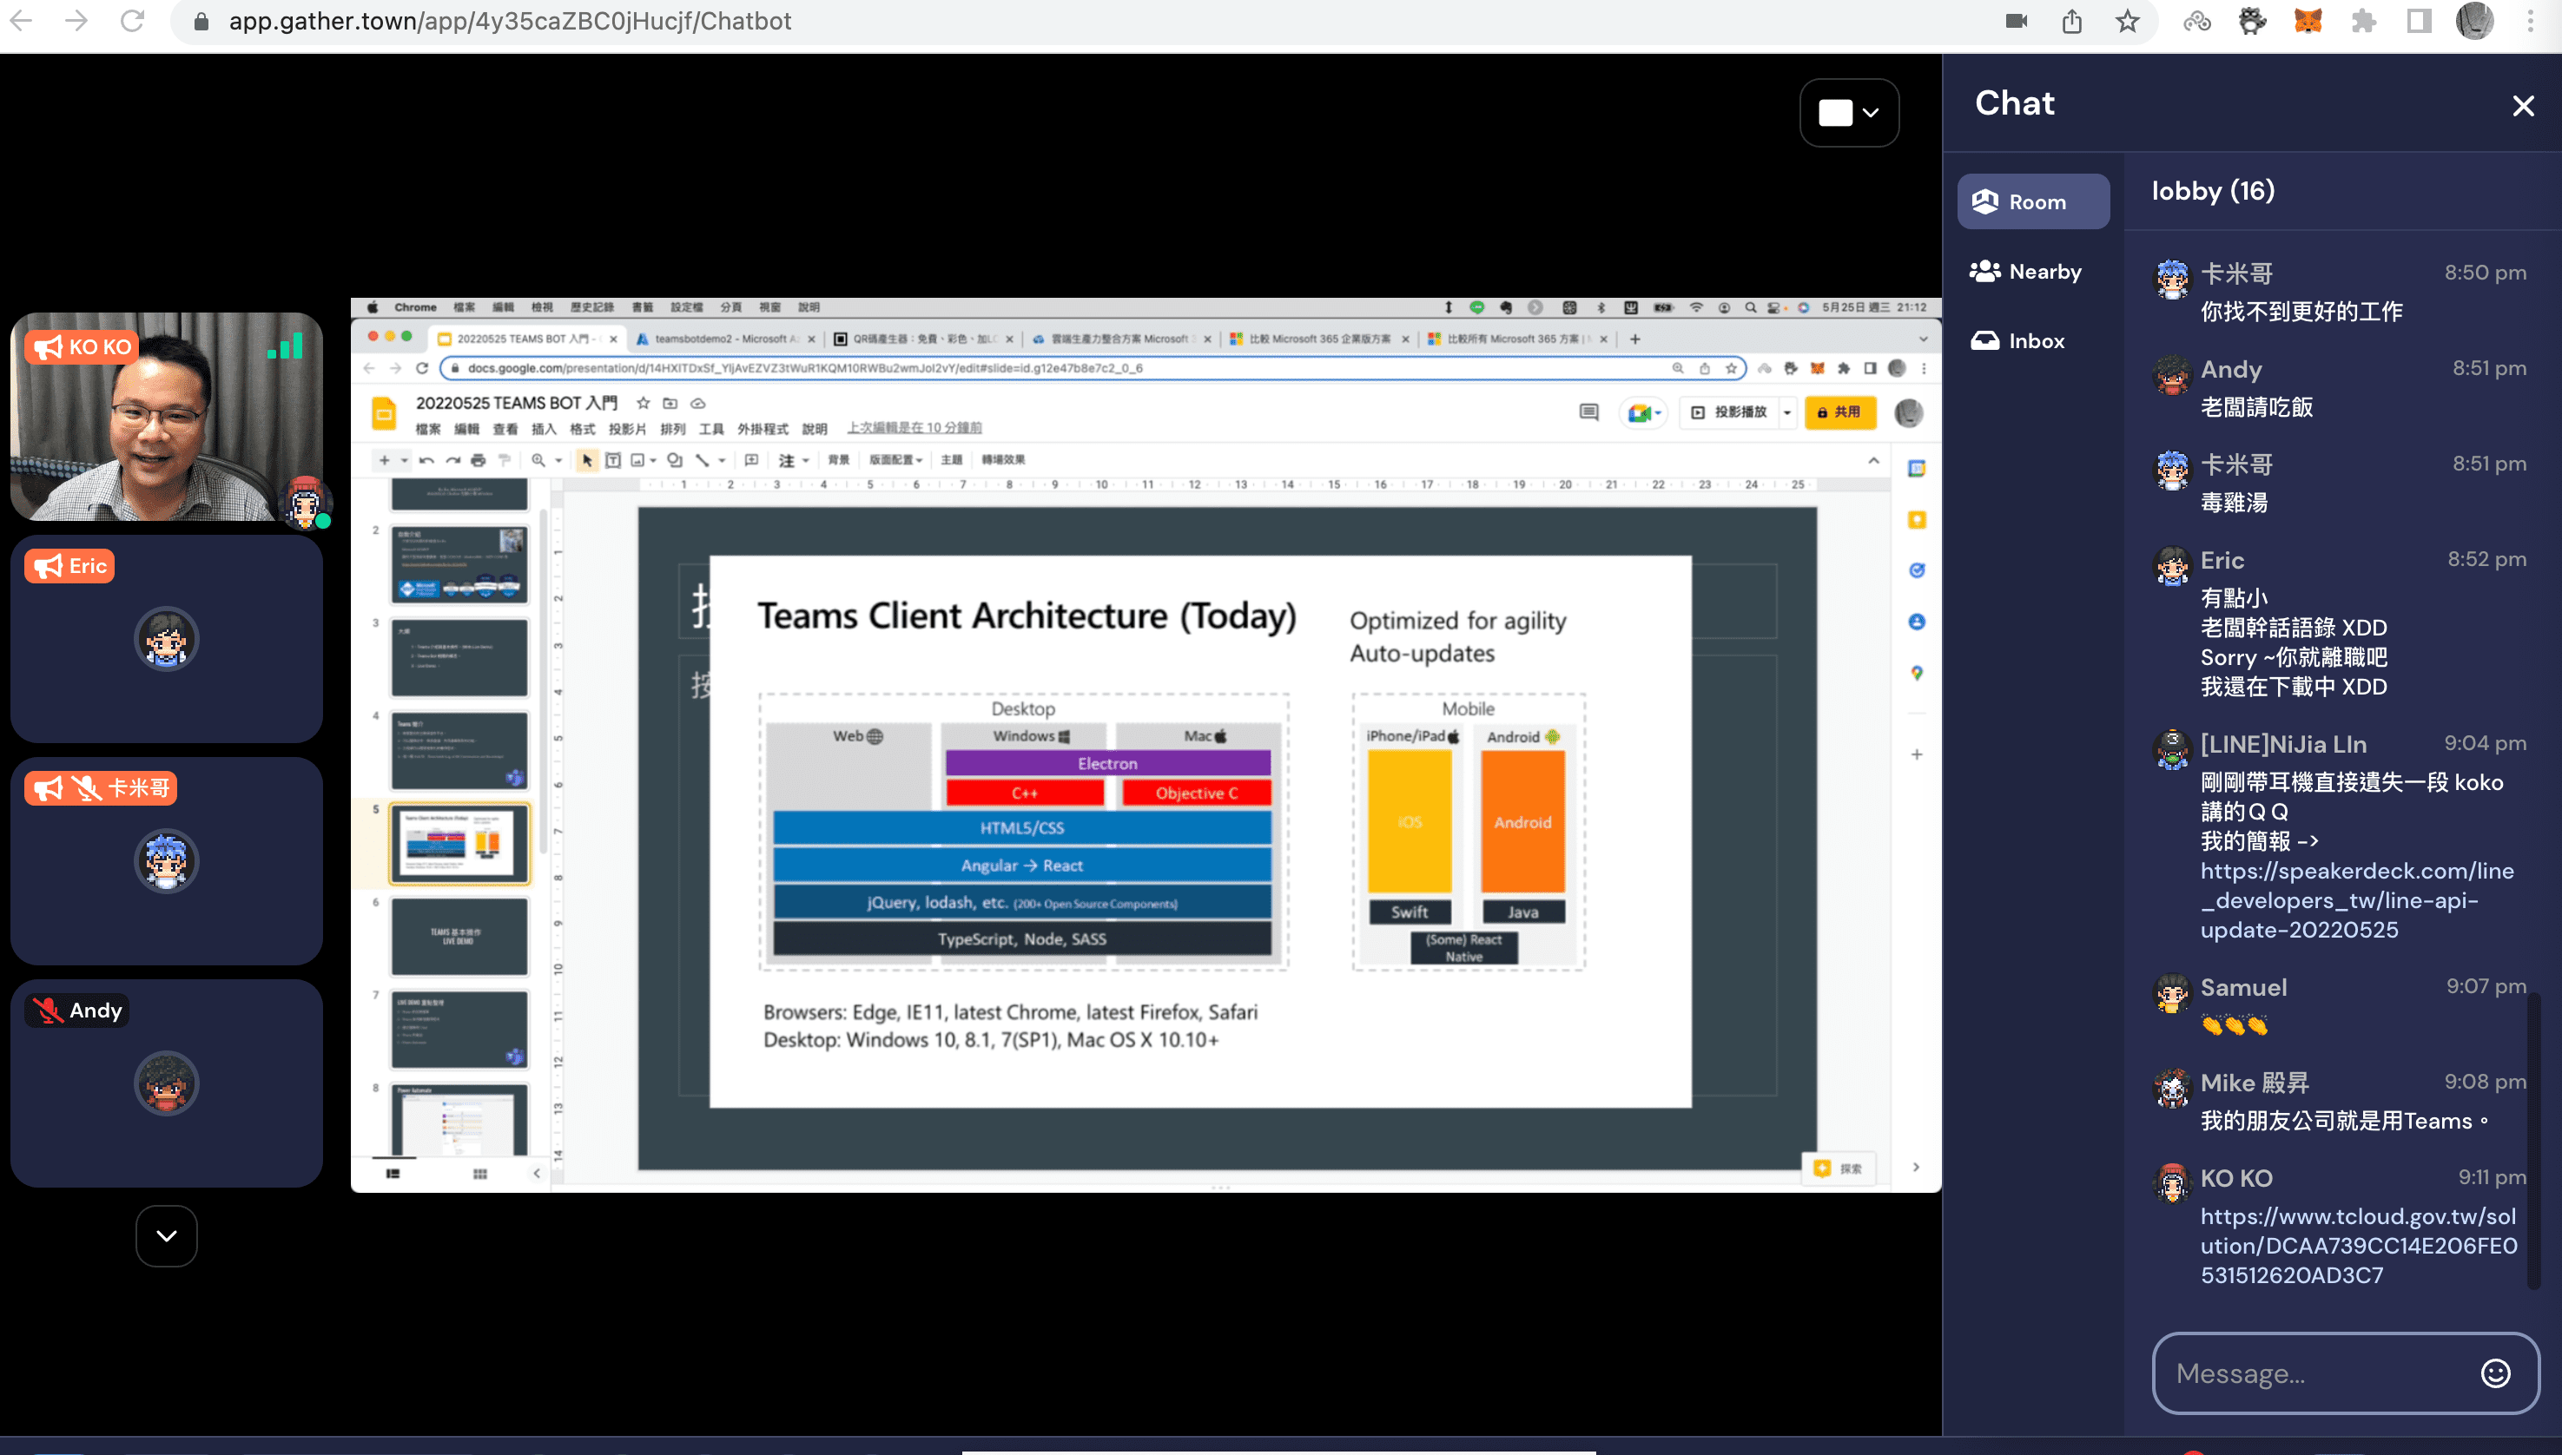
Task: Open the speakerdeck.com link in NiJia's message
Action: tap(2356, 900)
